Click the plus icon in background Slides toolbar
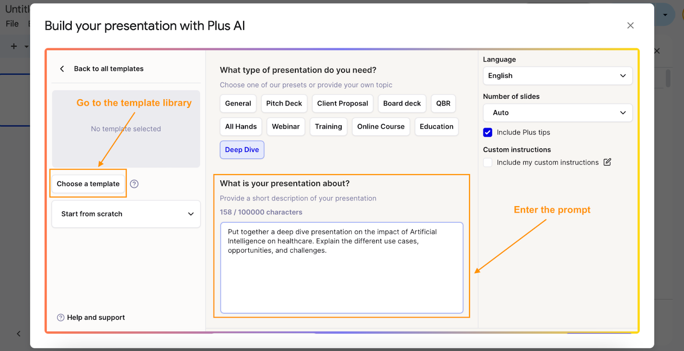Image resolution: width=684 pixels, height=351 pixels. 14,46
